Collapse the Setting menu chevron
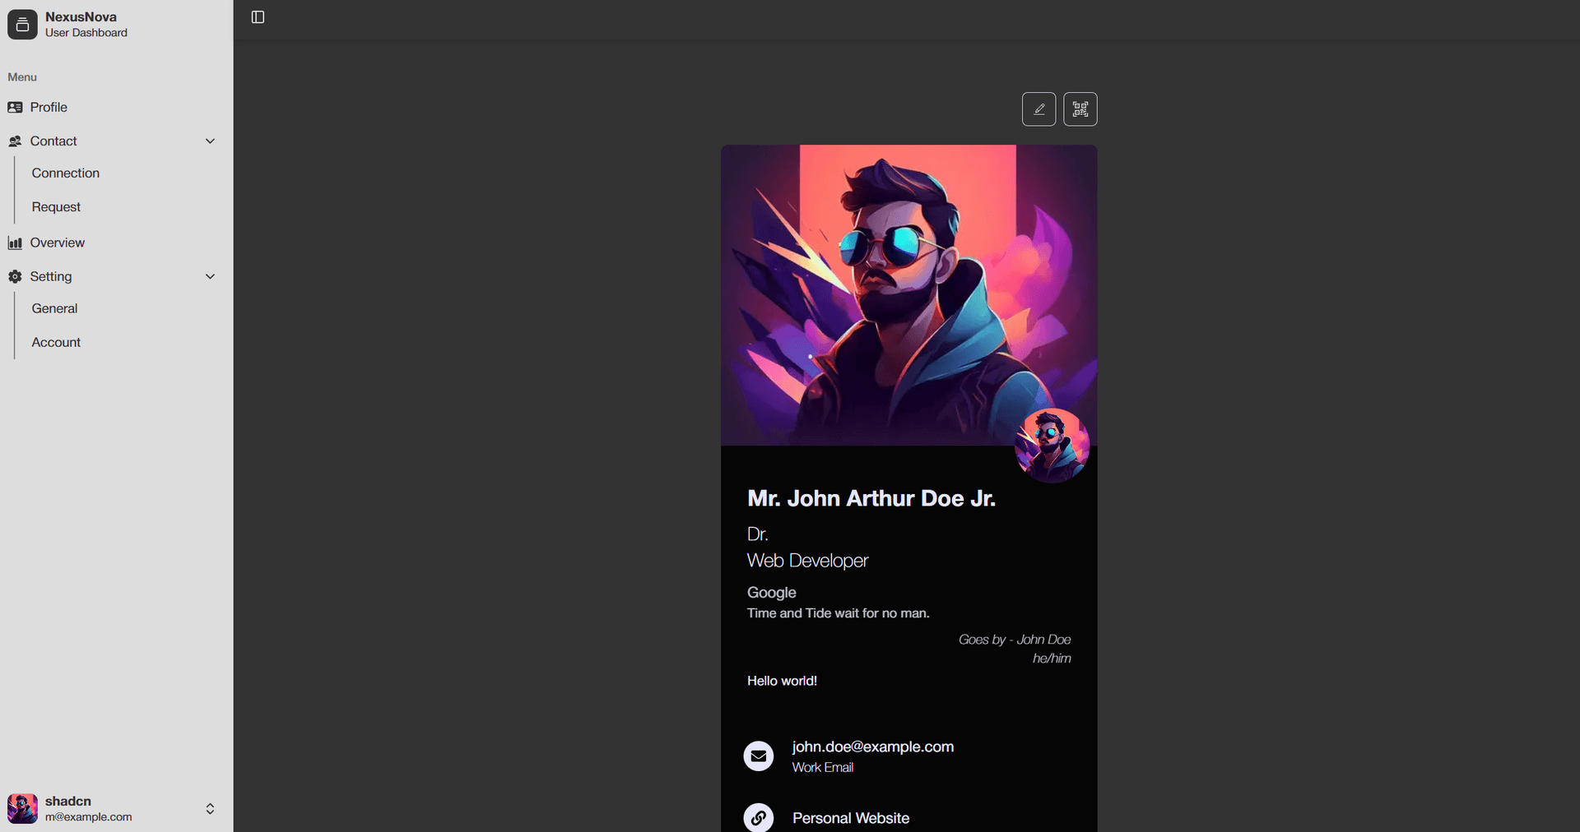The image size is (1580, 832). (x=210, y=277)
